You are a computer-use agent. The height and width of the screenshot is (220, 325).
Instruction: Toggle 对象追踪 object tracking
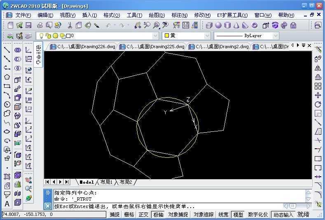[203, 214]
